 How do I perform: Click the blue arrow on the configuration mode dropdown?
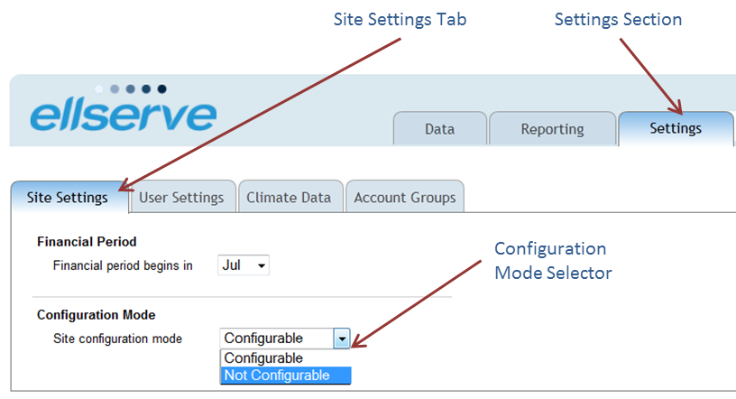[341, 339]
